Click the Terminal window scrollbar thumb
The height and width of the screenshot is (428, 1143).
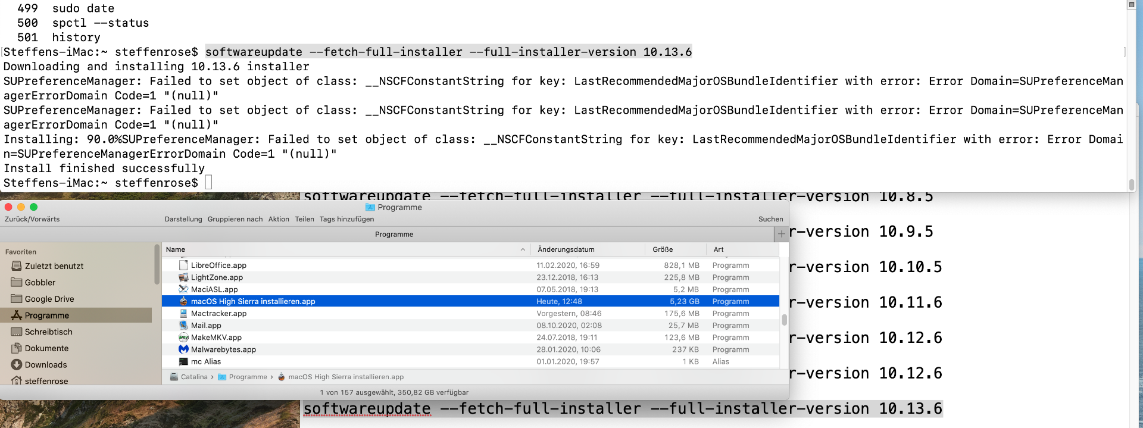1131,185
